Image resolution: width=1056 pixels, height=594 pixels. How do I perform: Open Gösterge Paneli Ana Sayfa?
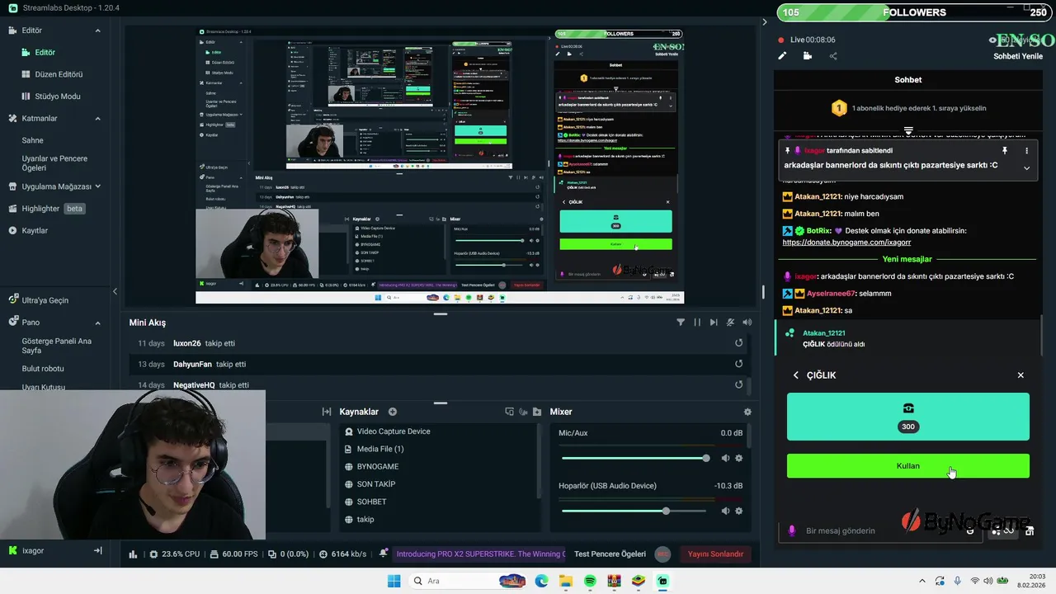(x=56, y=346)
